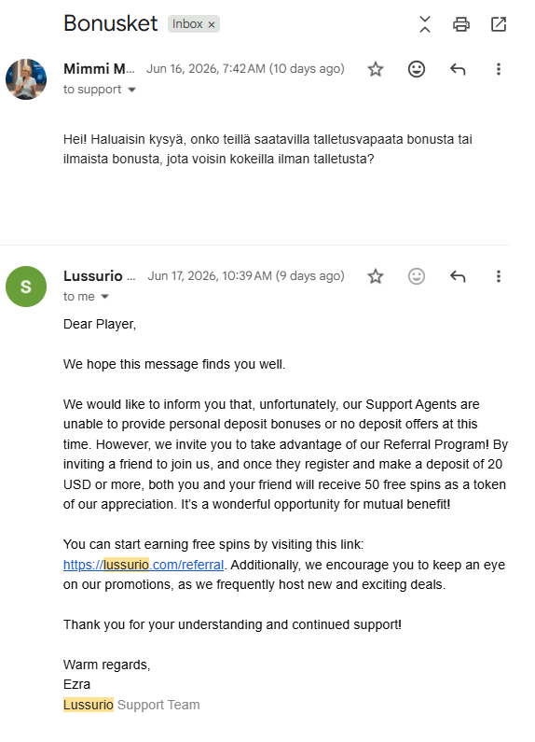
Task: Click Mimmi's profile photo avatar
Action: tap(26, 79)
